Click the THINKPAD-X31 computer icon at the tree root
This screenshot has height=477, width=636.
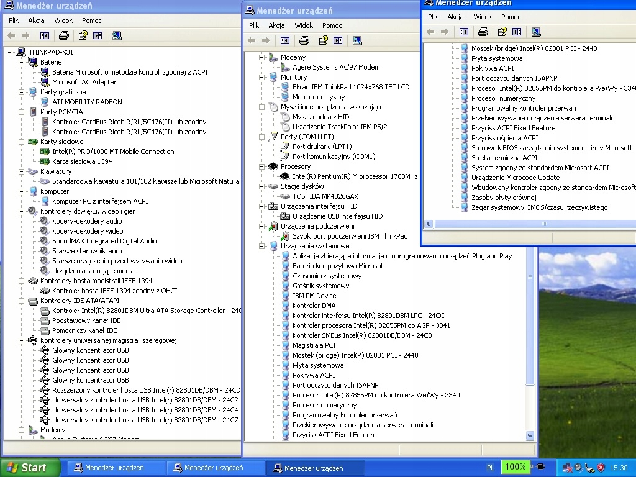[x=22, y=52]
